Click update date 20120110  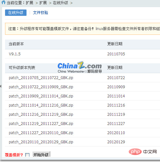pyautogui.click(x=116, y=133)
